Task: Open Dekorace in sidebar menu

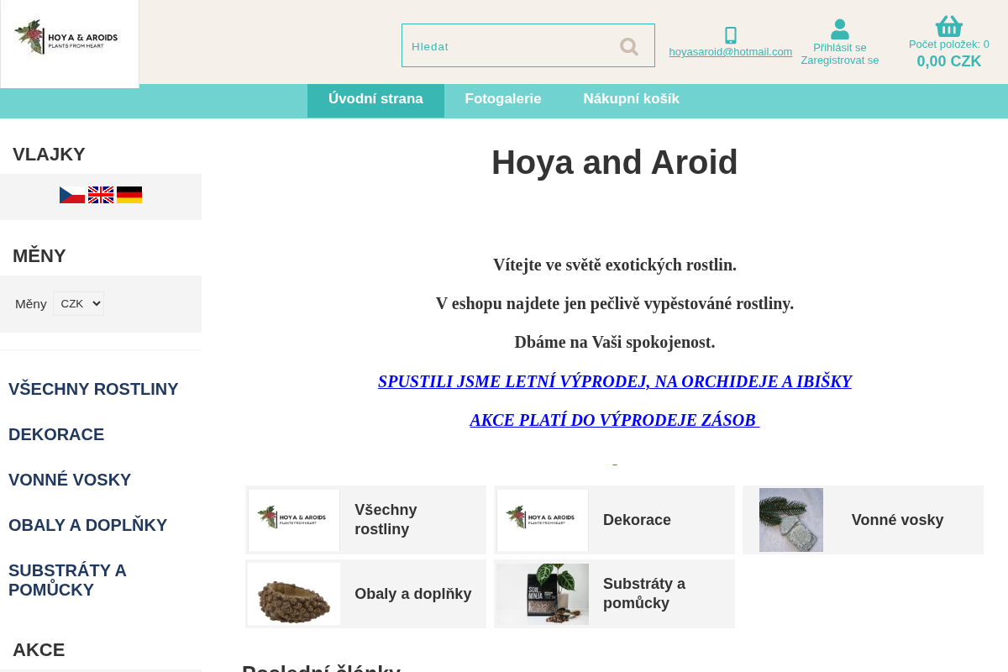Action: (x=56, y=434)
